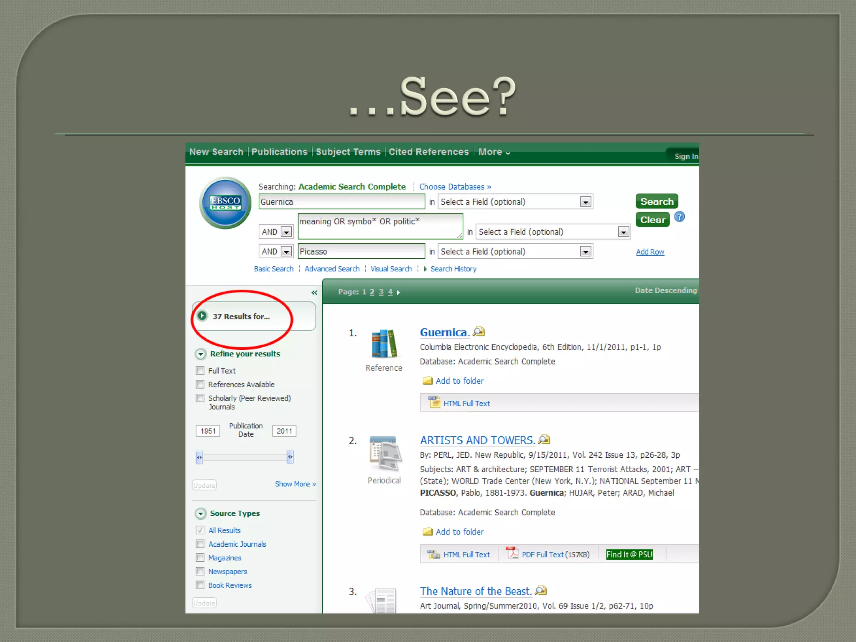
Task: Expand the 37 Results for... section
Action: pos(202,316)
